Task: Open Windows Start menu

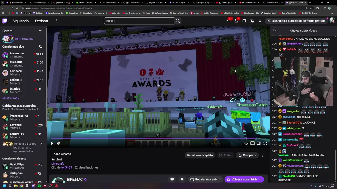Action: [4, 186]
